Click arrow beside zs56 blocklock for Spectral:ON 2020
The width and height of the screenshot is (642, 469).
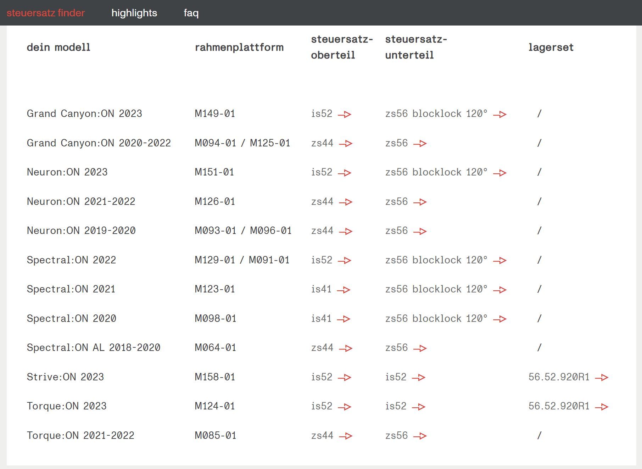pos(499,319)
